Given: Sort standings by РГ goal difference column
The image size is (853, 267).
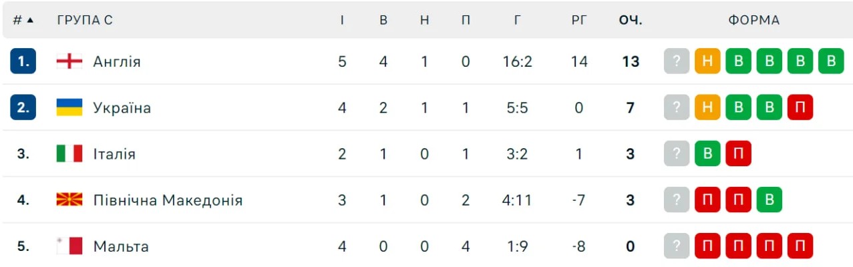Looking at the screenshot, I should [579, 20].
